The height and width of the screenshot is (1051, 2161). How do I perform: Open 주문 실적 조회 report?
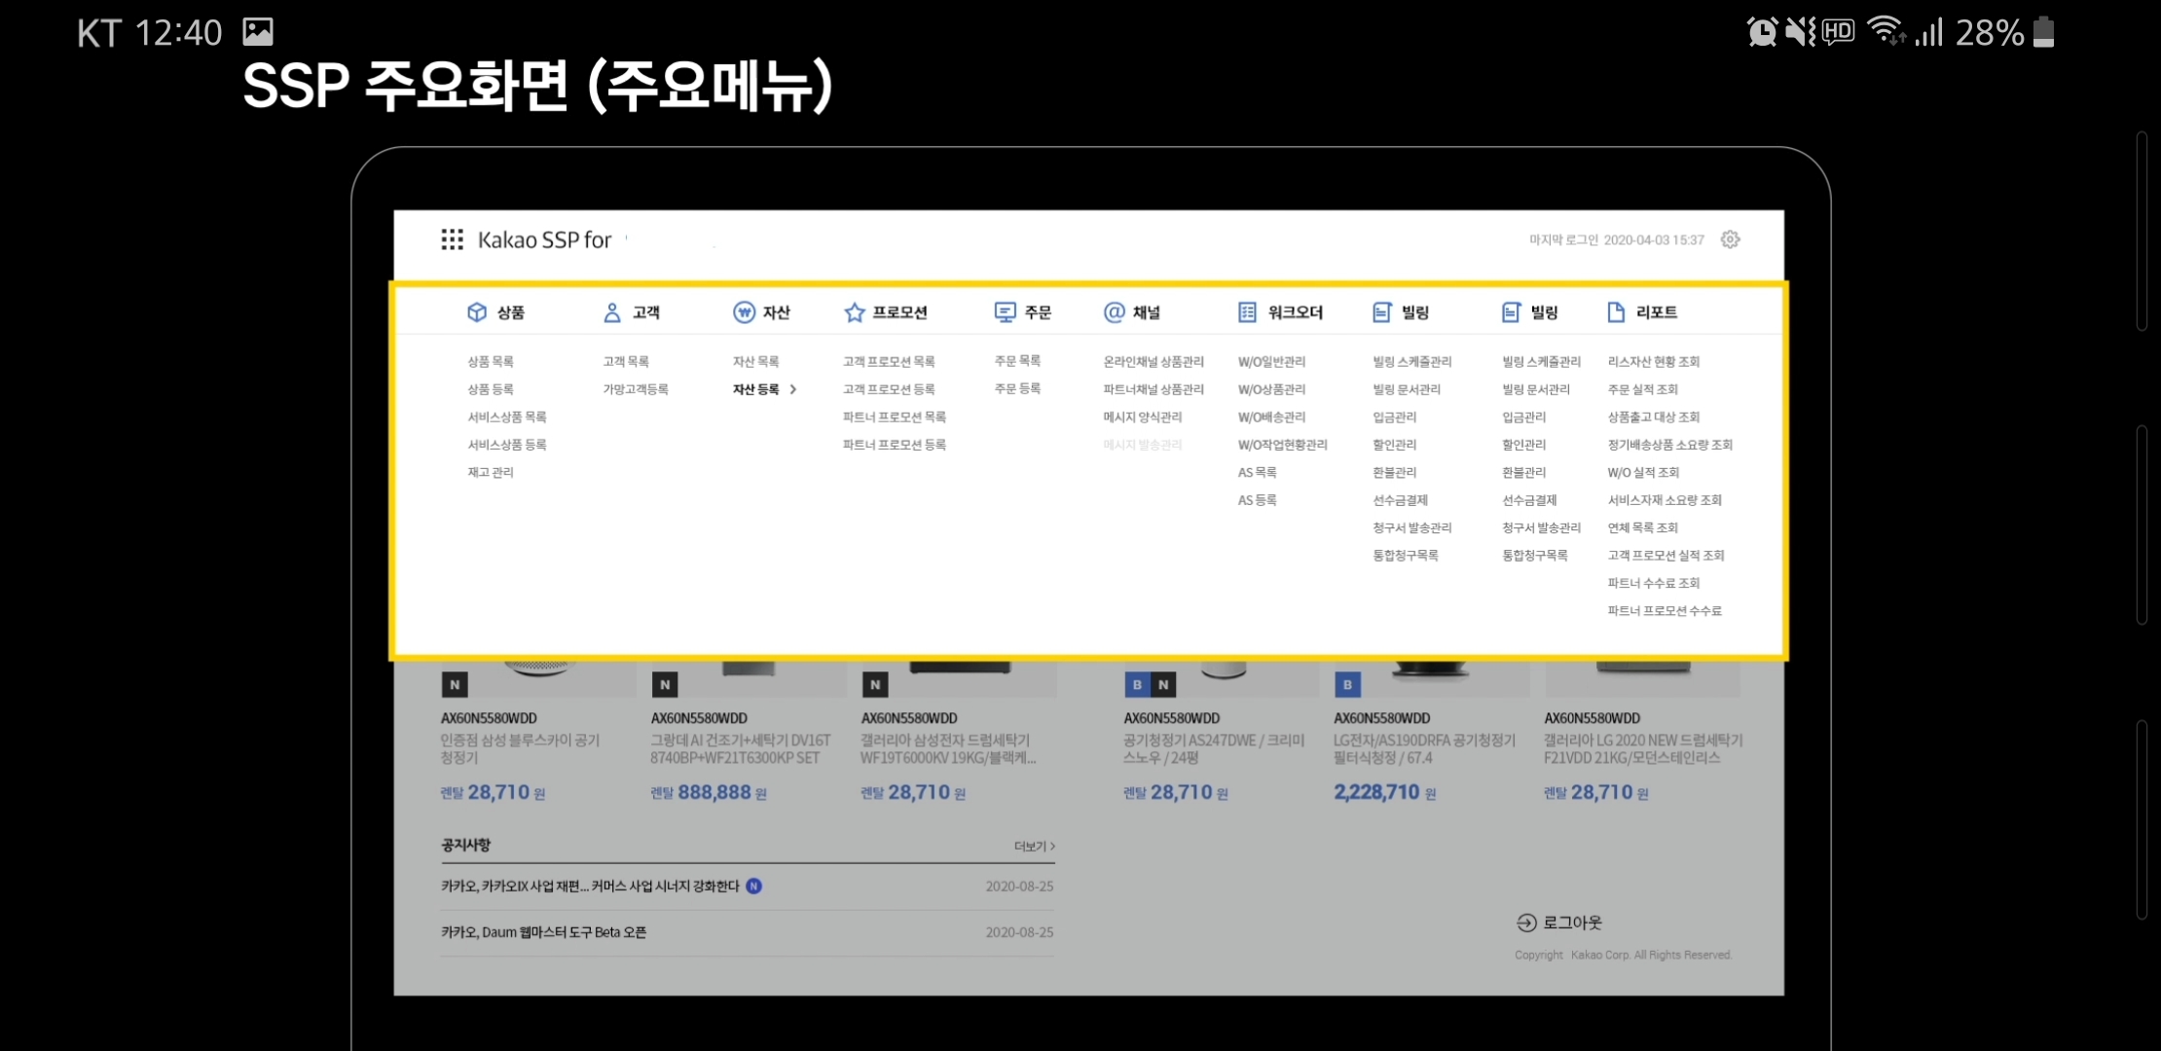pyautogui.click(x=1643, y=389)
